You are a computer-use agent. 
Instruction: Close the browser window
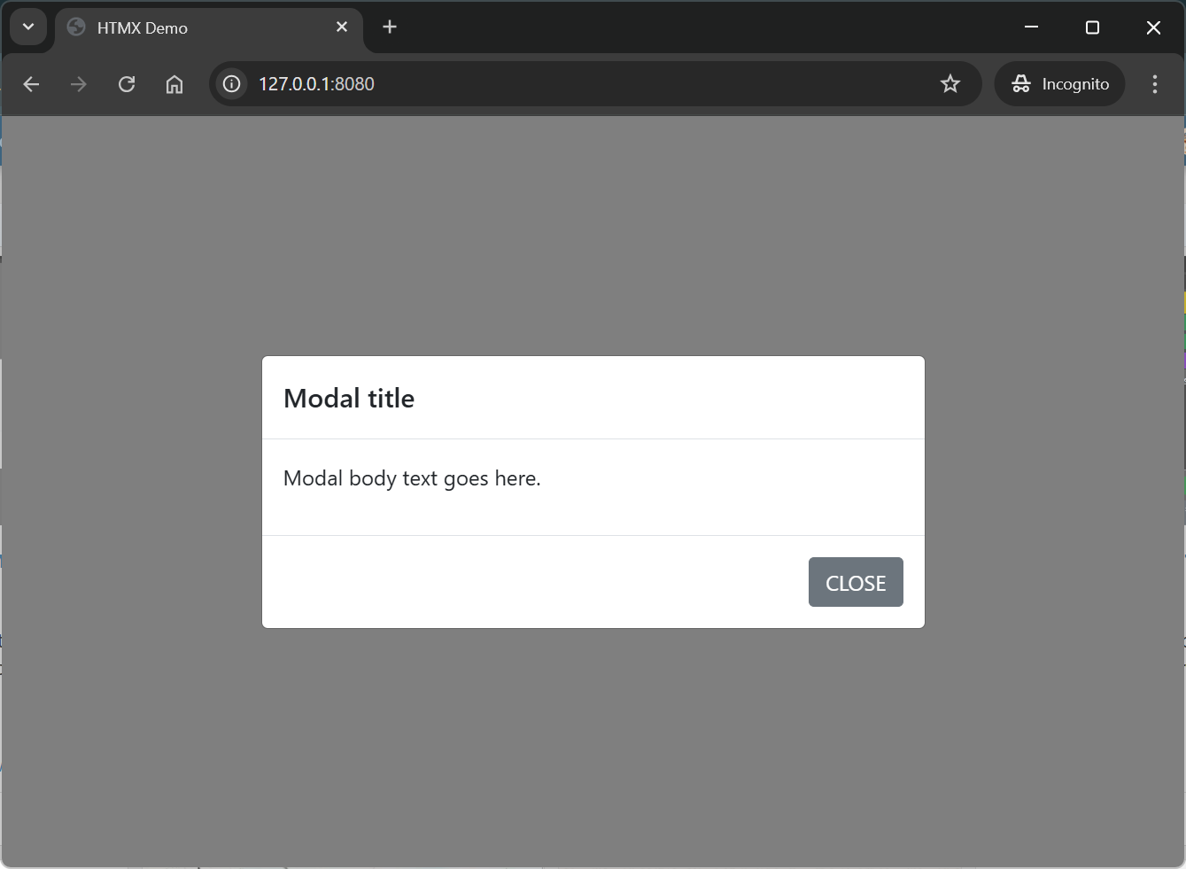[1153, 27]
